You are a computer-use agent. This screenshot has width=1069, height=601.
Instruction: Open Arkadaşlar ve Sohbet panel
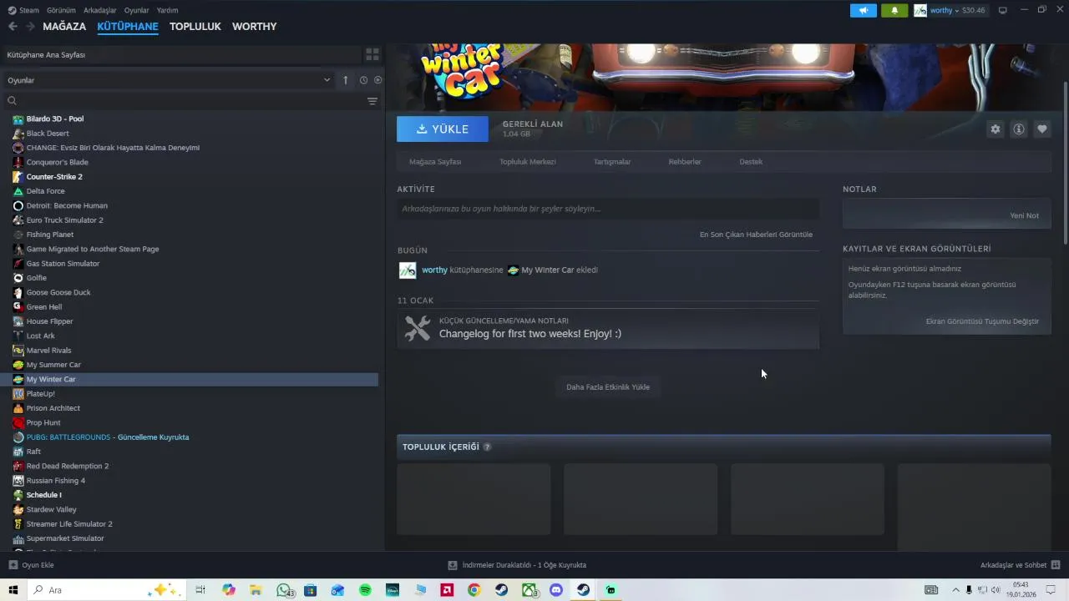[x=1020, y=565]
